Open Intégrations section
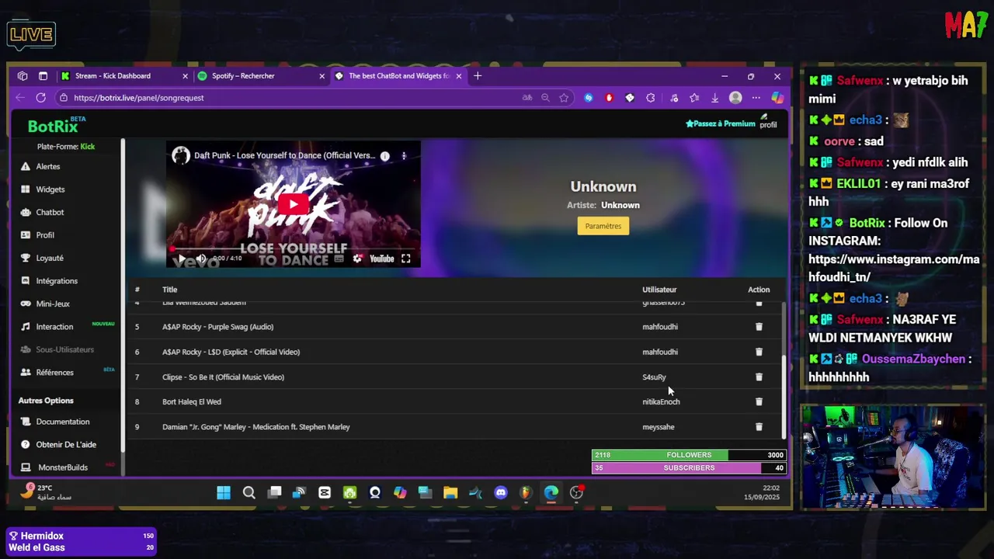 (x=57, y=281)
